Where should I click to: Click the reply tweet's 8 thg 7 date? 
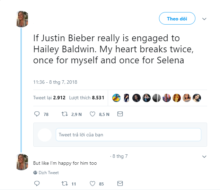coord(120,156)
